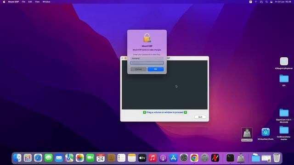Open Podcasts from the Dock
Image resolution: width=294 pixels, height=165 pixels.
(163, 158)
